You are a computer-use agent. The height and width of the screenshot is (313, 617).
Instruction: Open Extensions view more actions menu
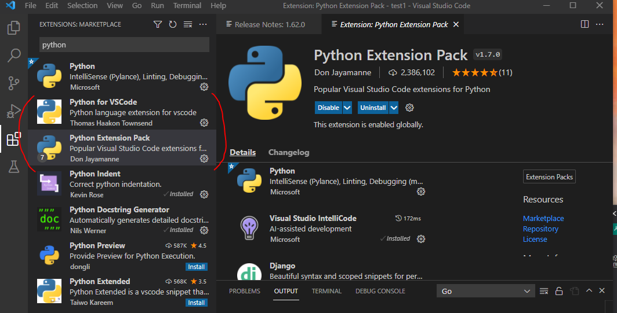(x=203, y=24)
